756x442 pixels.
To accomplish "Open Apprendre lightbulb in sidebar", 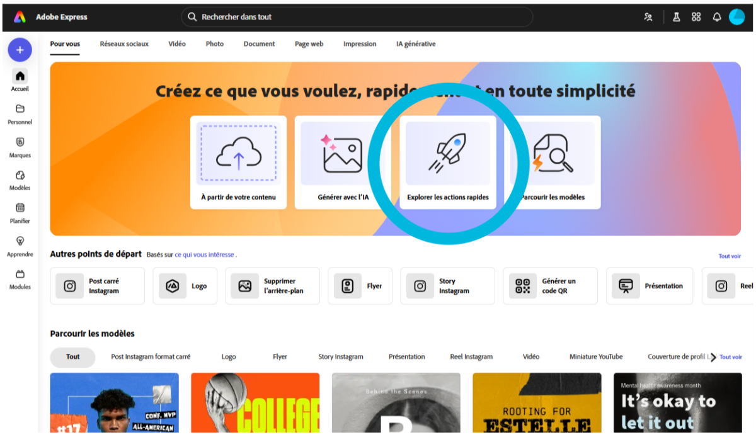I will tap(20, 246).
